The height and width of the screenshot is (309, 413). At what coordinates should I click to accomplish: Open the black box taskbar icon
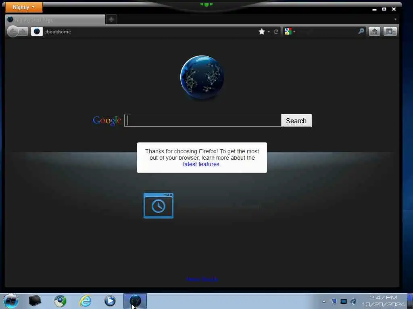coord(35,301)
